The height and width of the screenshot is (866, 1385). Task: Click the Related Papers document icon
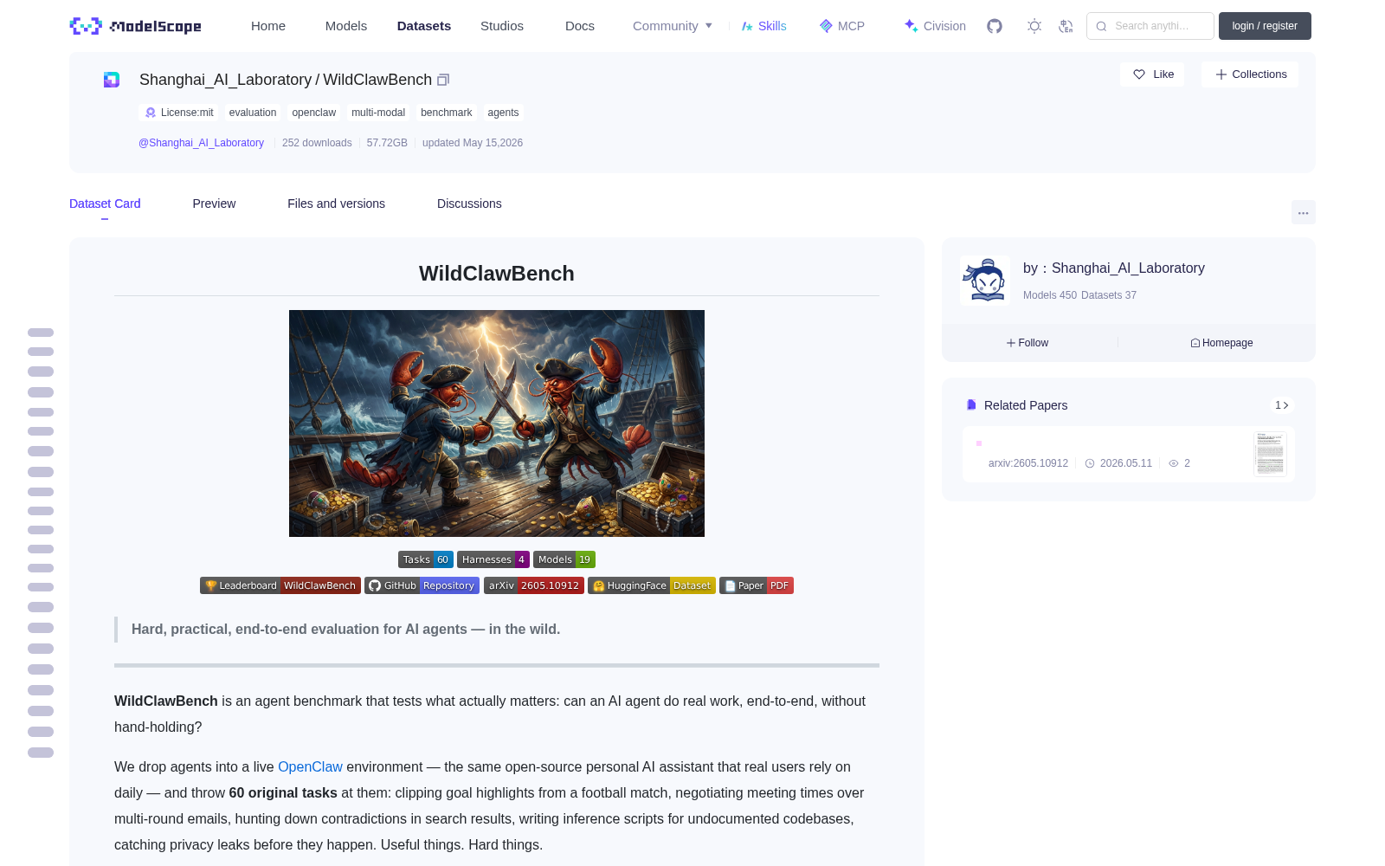point(971,405)
